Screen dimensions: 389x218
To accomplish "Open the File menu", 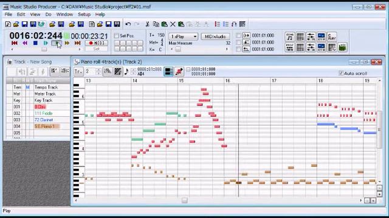I will click(x=8, y=15).
